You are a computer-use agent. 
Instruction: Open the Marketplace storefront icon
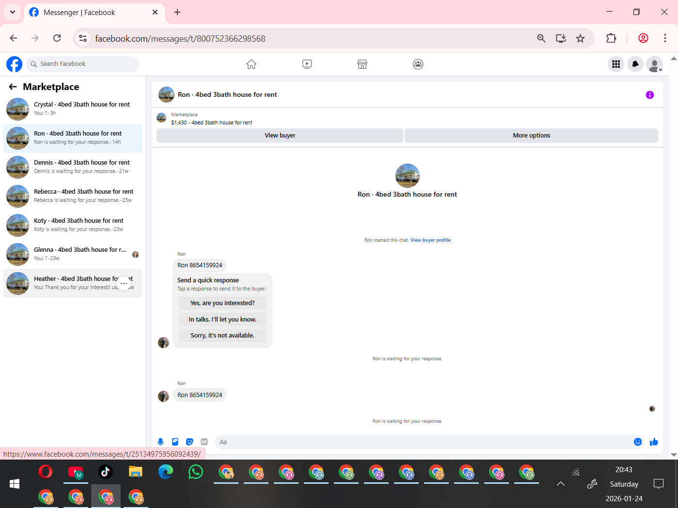tap(362, 64)
